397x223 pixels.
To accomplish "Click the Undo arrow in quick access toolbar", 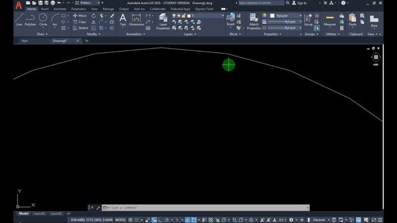I will click(59, 3).
